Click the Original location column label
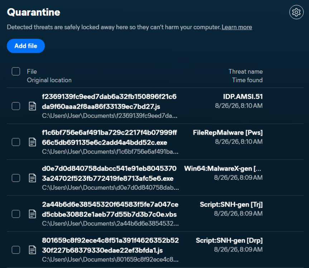This screenshot has height=268, width=309. 49,80
